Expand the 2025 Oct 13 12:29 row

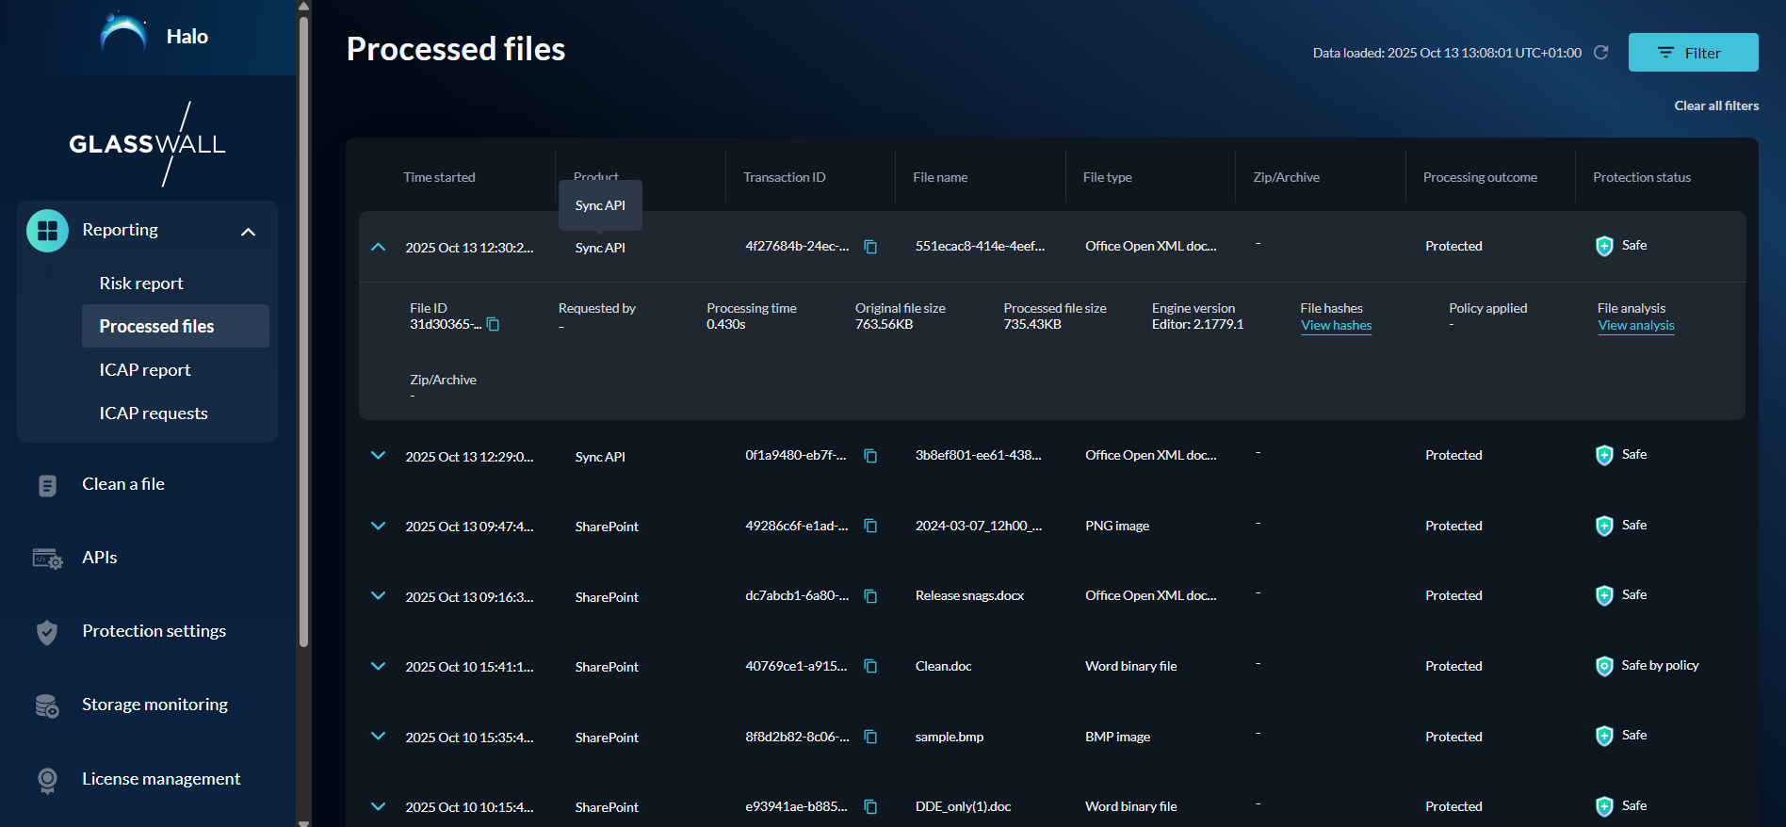[x=379, y=456]
